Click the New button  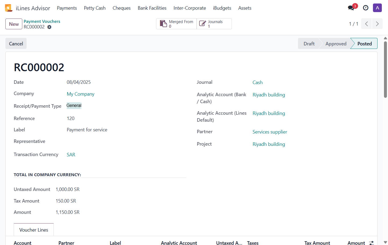pos(14,24)
